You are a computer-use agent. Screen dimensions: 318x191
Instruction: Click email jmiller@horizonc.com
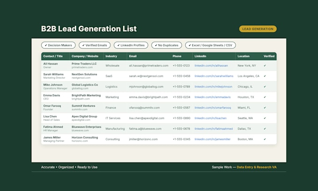[144, 139]
